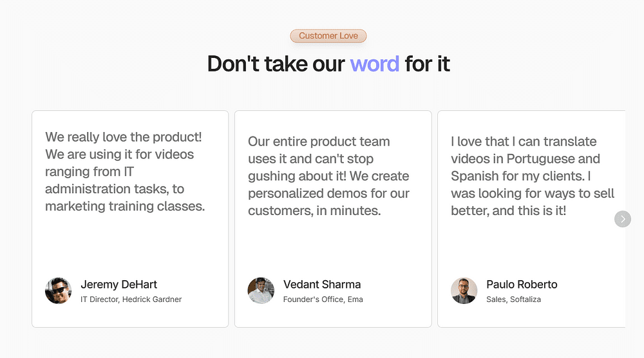This screenshot has height=358, width=644.
Task: Click the 'Don't take our' heading text
Action: pyautogui.click(x=276, y=64)
